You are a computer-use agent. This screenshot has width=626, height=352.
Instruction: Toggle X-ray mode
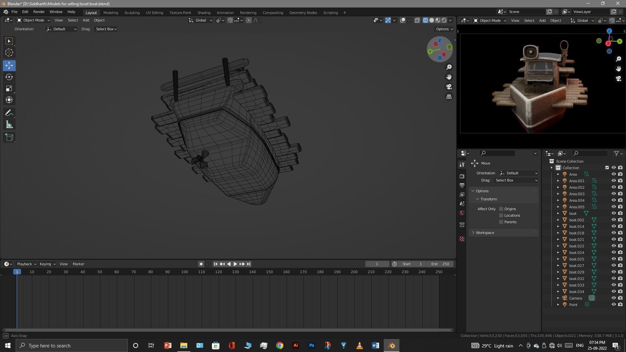(x=417, y=20)
